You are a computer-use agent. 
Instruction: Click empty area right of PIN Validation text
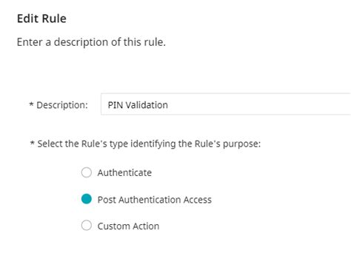pyautogui.click(x=259, y=104)
